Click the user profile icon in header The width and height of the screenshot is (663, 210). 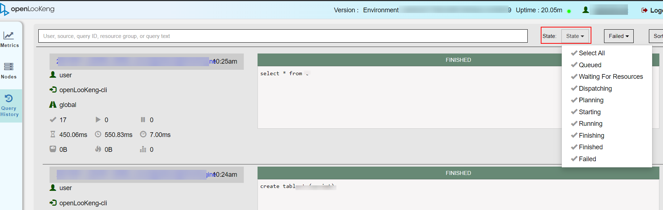(x=586, y=10)
